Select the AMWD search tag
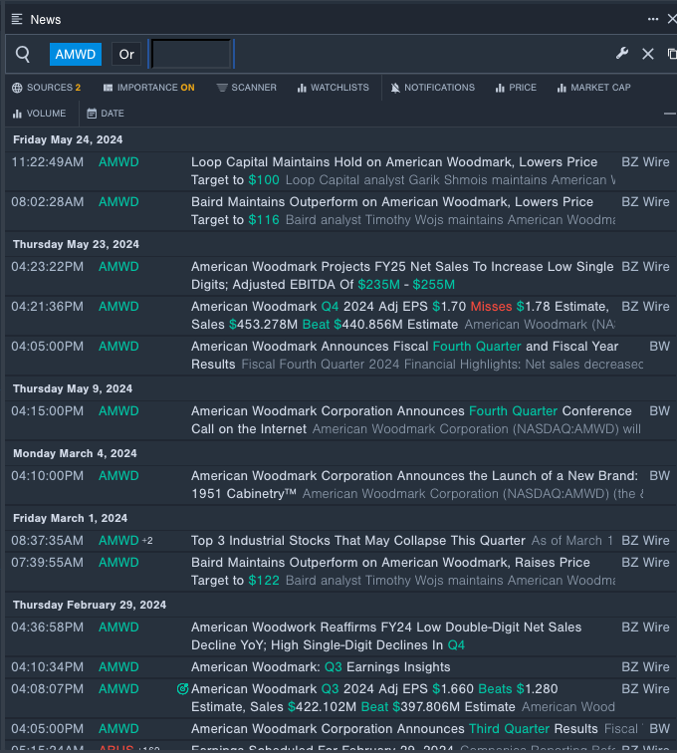This screenshot has height=753, width=677. [x=76, y=54]
